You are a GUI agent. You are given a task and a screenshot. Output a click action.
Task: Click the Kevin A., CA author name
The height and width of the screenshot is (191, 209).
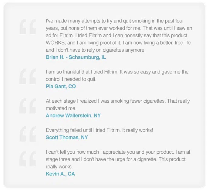[60, 174]
